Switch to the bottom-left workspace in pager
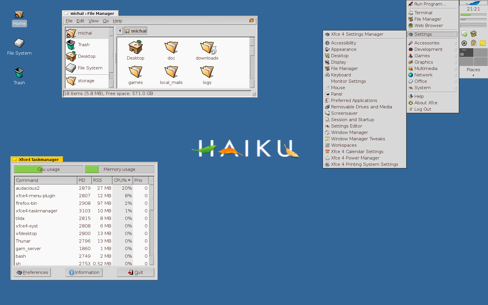 coord(467,62)
